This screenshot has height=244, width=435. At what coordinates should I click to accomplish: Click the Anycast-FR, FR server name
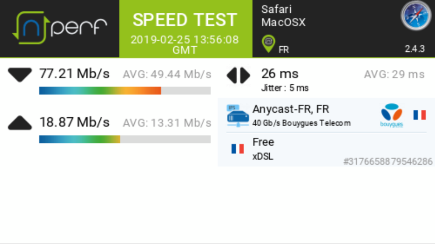(x=291, y=109)
